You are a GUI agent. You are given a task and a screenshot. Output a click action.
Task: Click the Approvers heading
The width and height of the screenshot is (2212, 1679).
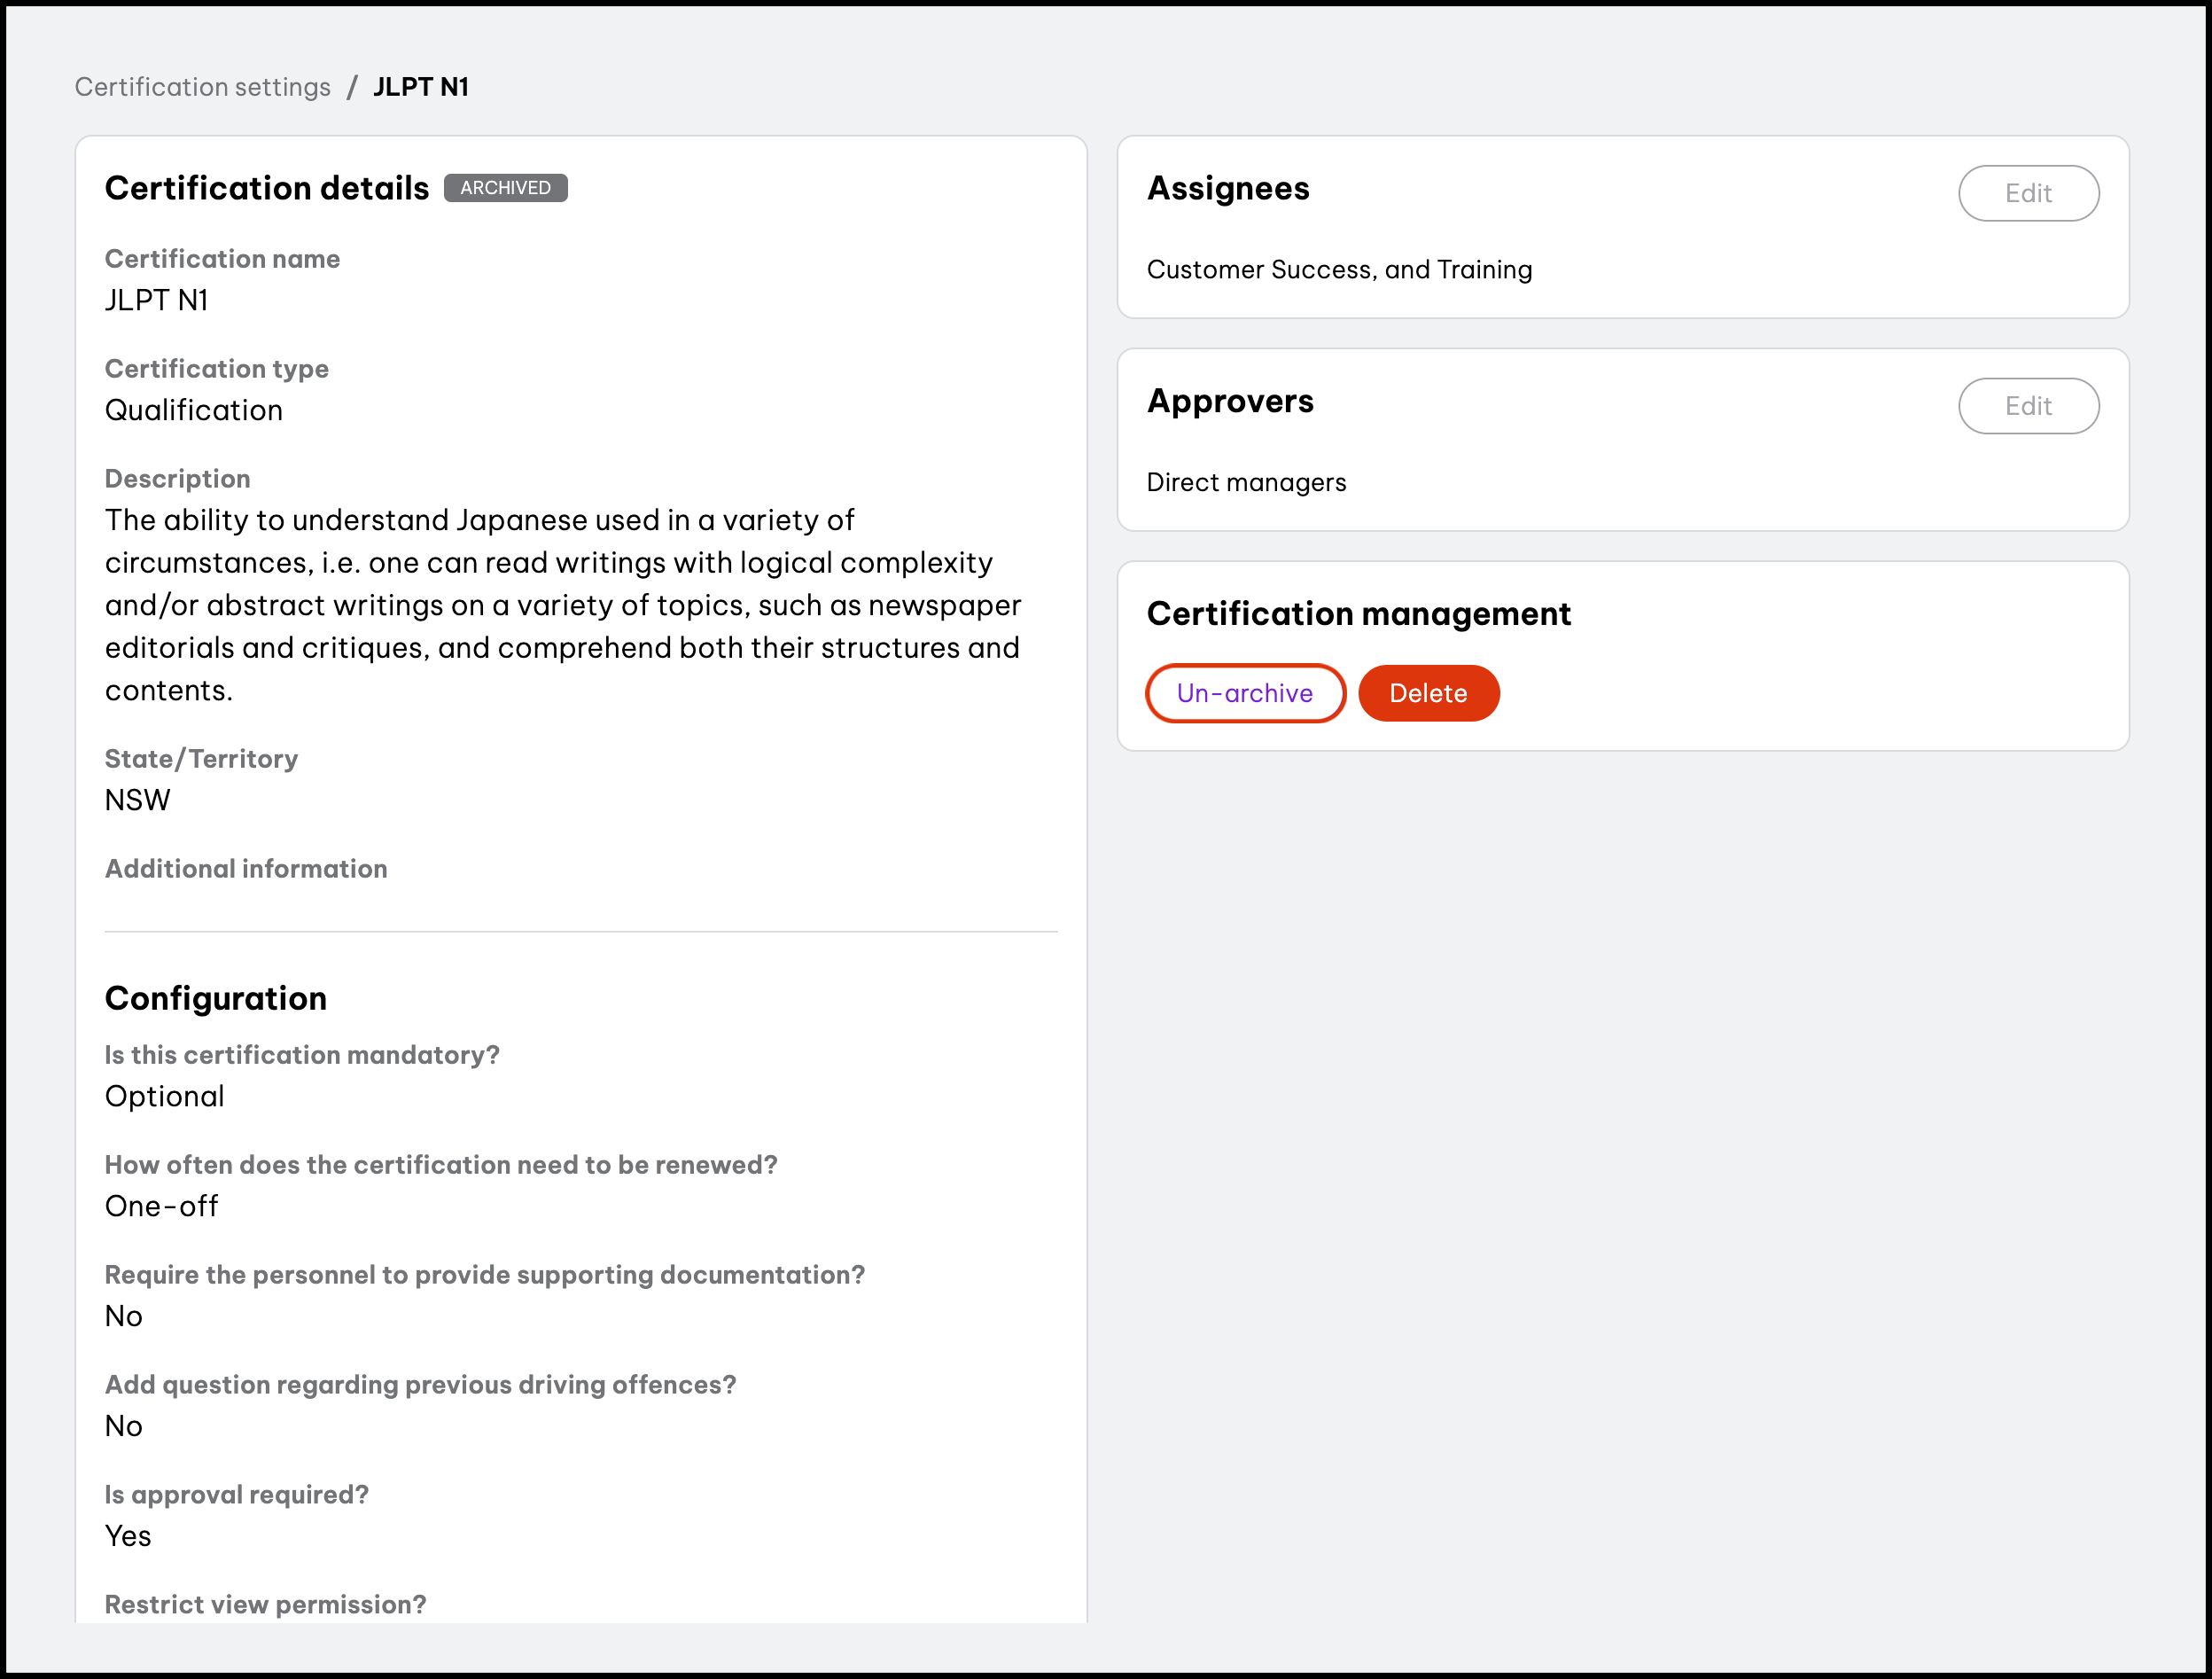click(1230, 402)
